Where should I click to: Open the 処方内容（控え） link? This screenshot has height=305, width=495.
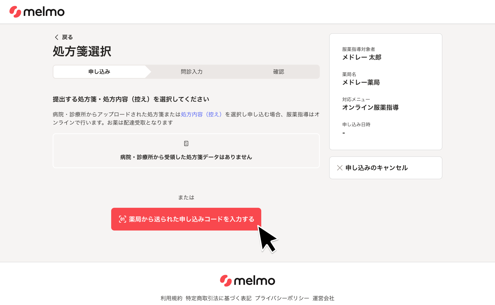201,114
